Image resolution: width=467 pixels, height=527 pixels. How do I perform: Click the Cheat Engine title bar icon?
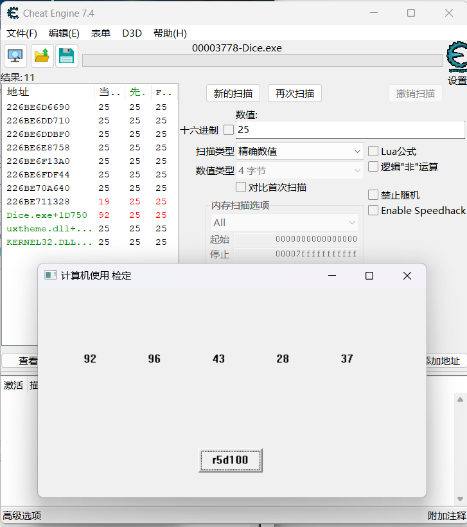[x=13, y=13]
